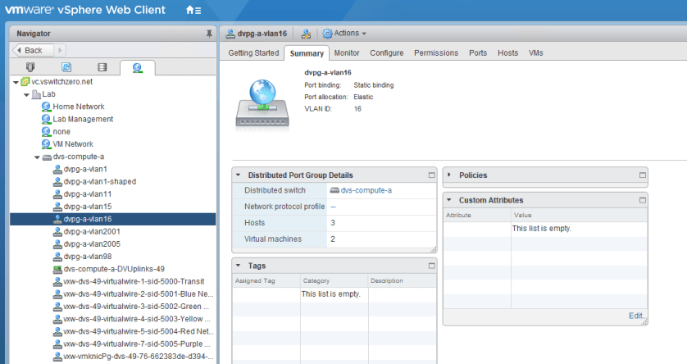
Task: Collapse the Lab datacenter node
Action: pyautogui.click(x=26, y=94)
